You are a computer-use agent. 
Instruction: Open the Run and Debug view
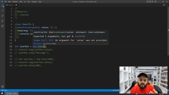pos(2,21)
